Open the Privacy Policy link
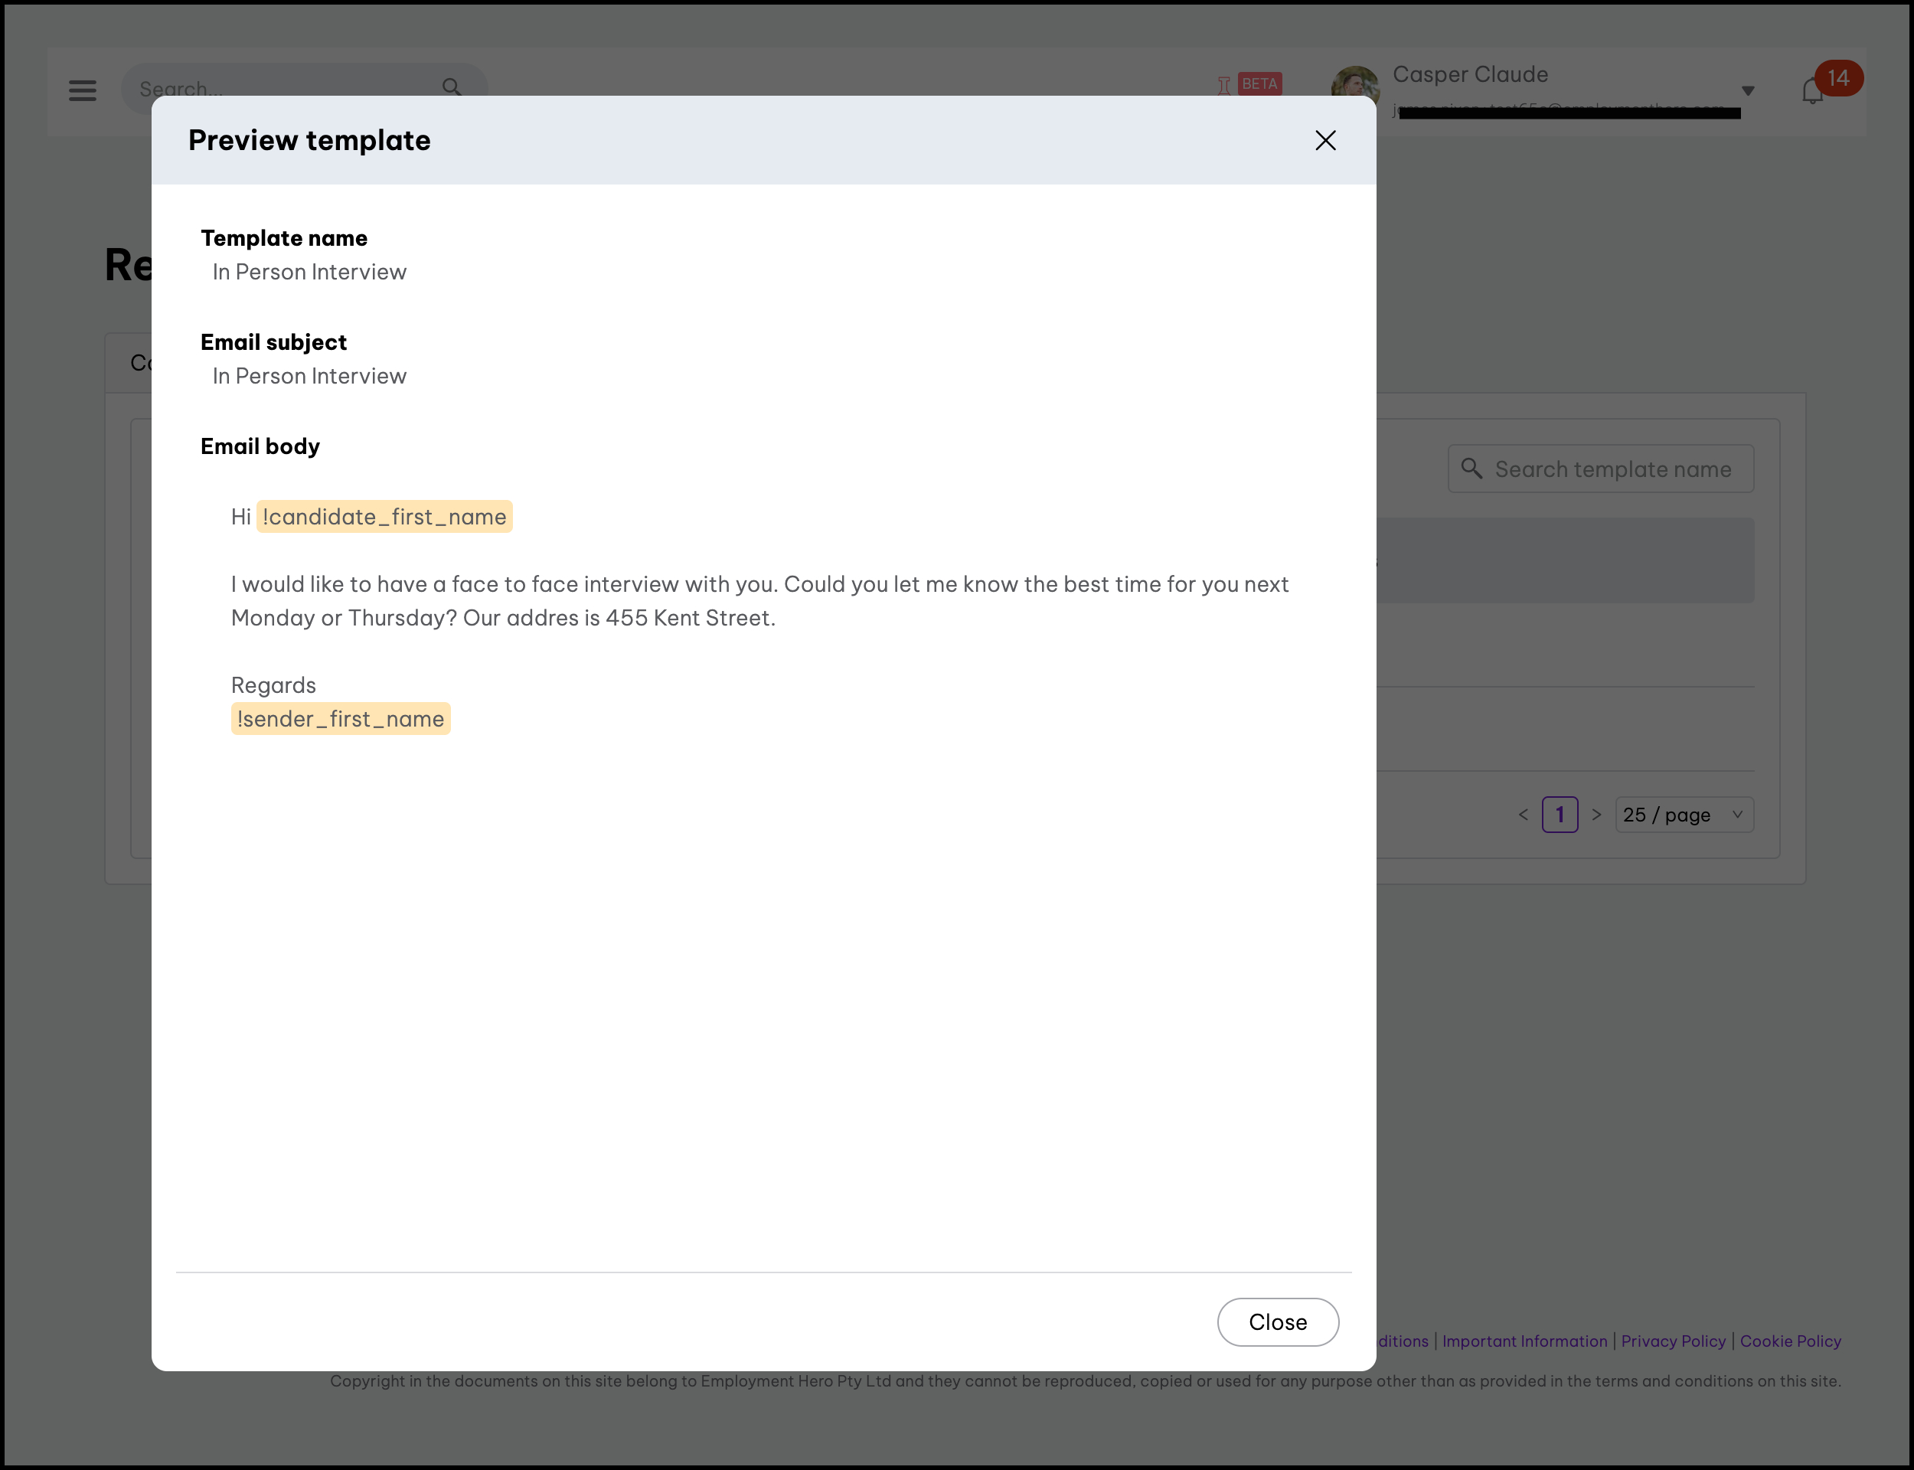 (1673, 1341)
